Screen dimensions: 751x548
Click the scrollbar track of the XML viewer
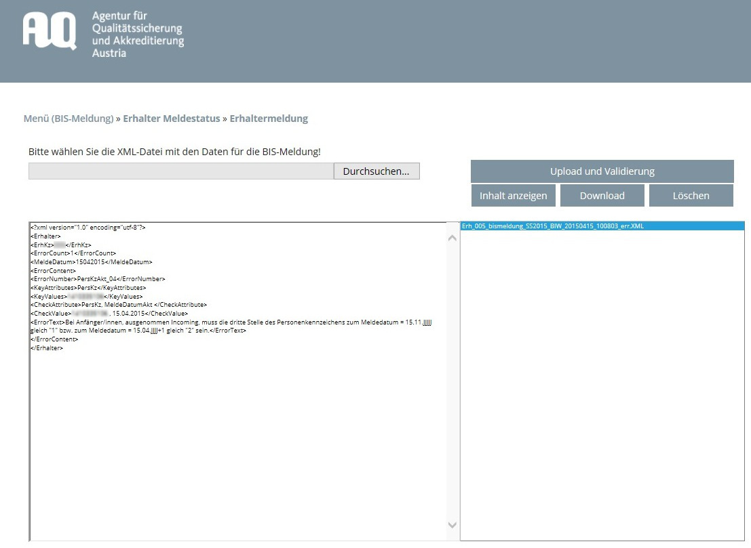point(452,379)
